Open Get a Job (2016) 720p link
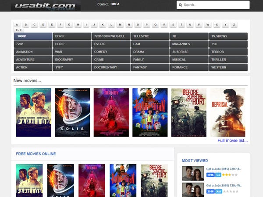Viewport: 263px width, 197px height. pyautogui.click(x=224, y=186)
